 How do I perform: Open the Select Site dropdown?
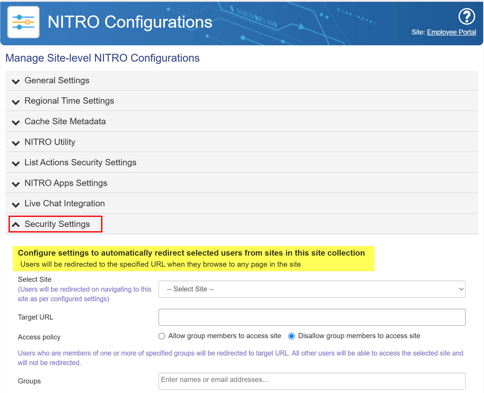click(x=312, y=289)
